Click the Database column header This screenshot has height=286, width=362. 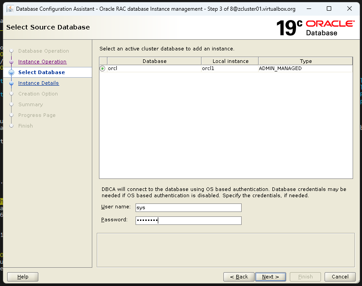coord(154,61)
